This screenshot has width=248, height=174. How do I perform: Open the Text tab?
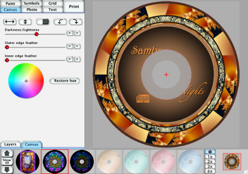52,10
